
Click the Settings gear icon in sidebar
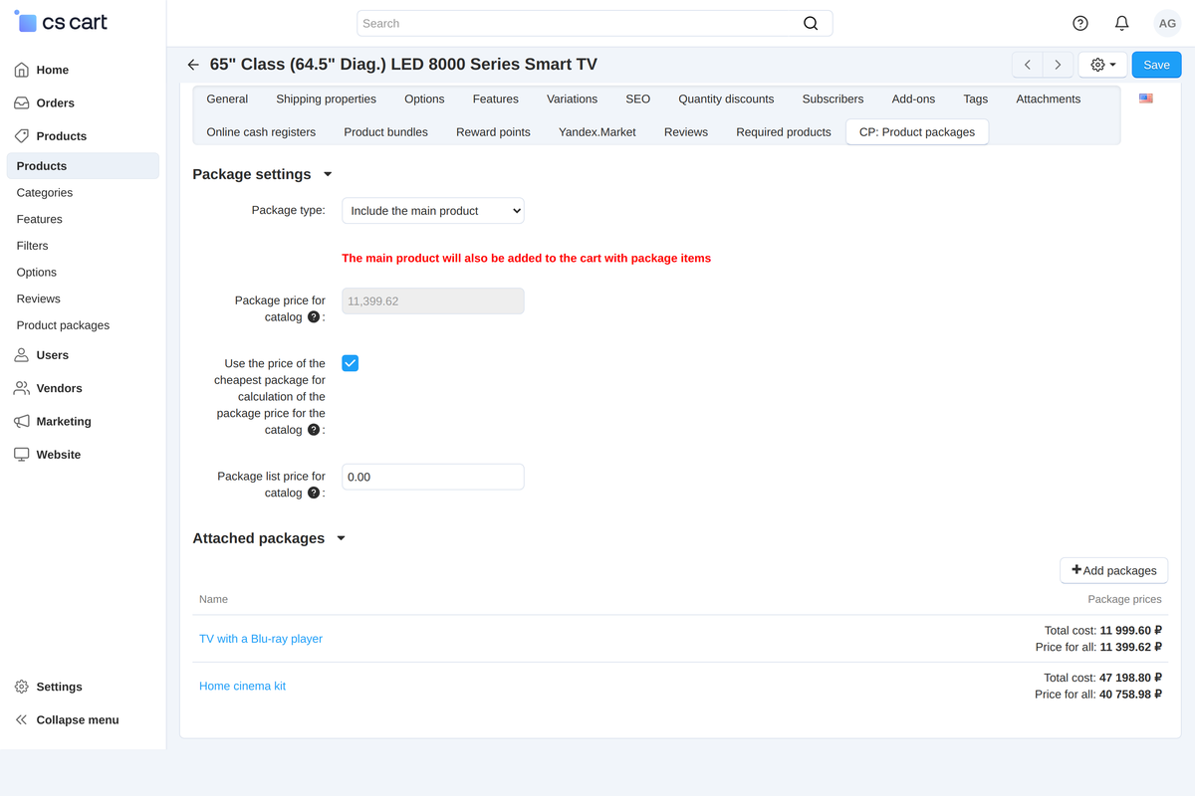coord(21,687)
